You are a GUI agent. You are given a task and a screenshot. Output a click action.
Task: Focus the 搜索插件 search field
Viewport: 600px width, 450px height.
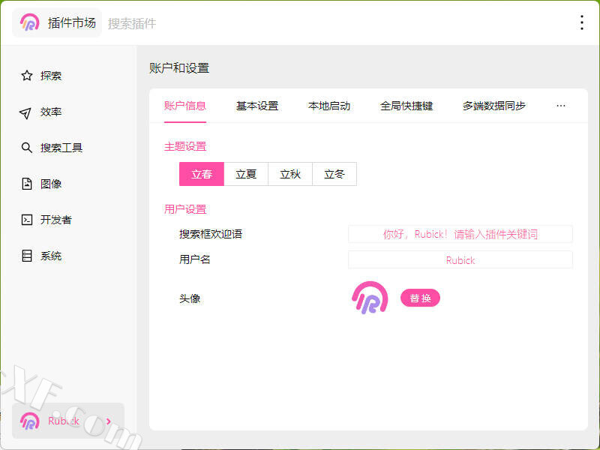pyautogui.click(x=132, y=23)
